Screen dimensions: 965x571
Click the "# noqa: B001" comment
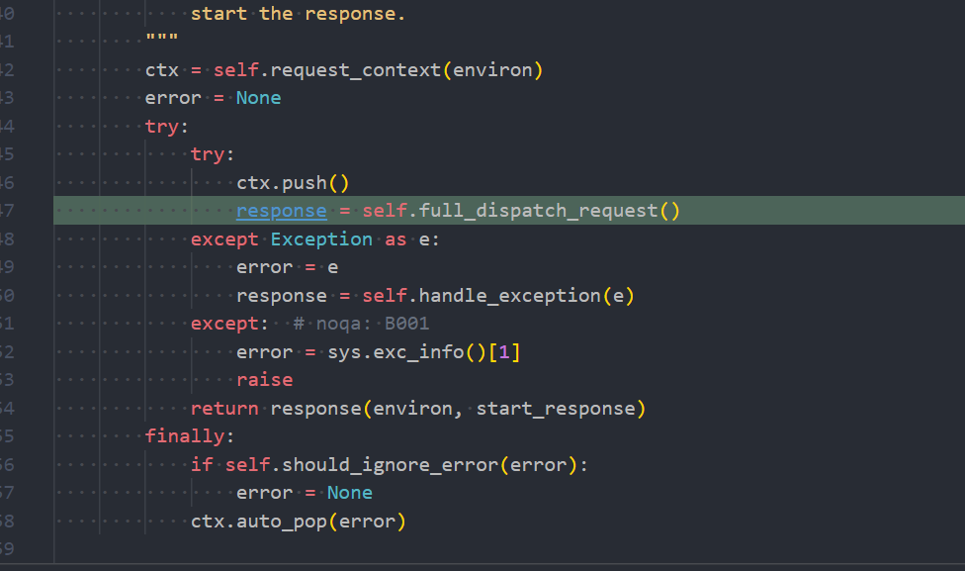[x=361, y=324]
